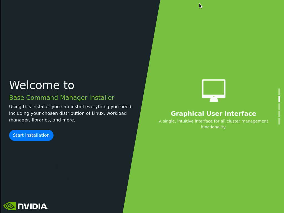Screen dimensions: 284x213
Task: Click the 'Welcome to' heading
Action: (x=42, y=85)
